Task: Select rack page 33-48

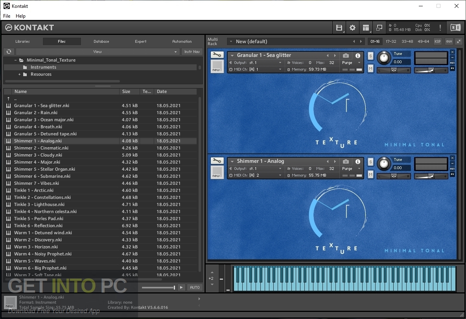Action: (x=407, y=42)
